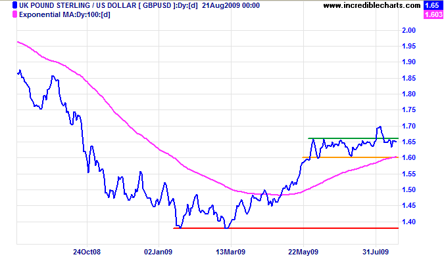Click the blue GBPUSD legend color marker

click(x=14, y=5)
